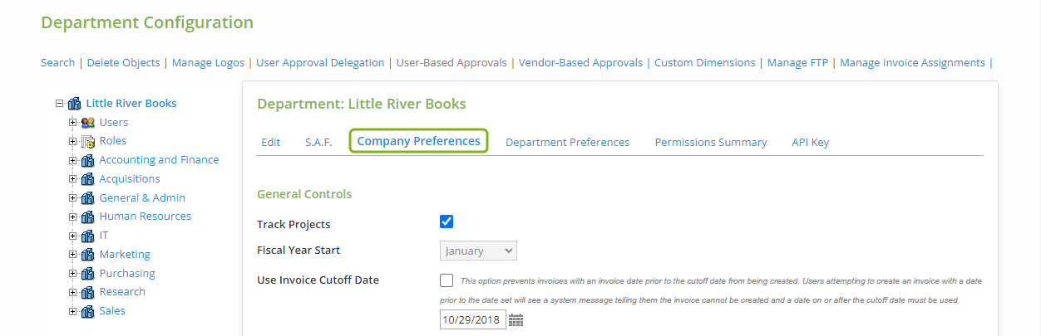This screenshot has width=1041, height=336.
Task: Open the Permissions Summary tab
Action: (710, 142)
